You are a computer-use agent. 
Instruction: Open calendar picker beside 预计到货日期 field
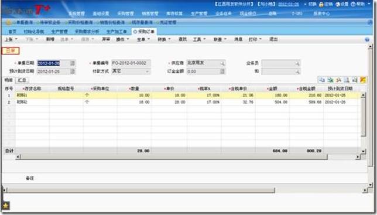pos(73,71)
